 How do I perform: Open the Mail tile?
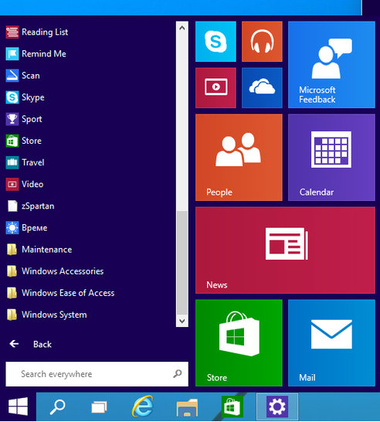pyautogui.click(x=331, y=343)
